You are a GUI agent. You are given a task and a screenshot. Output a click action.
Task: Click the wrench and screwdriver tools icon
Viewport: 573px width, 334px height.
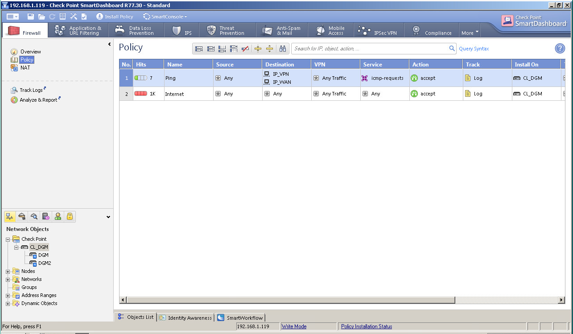coord(74,16)
